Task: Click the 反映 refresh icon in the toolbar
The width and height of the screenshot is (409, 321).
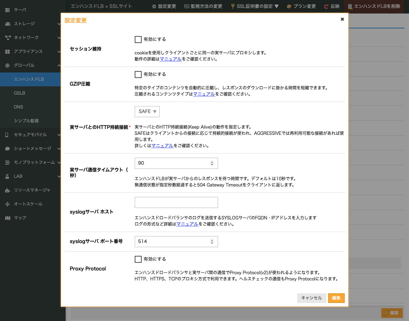Action: tap(331, 6)
